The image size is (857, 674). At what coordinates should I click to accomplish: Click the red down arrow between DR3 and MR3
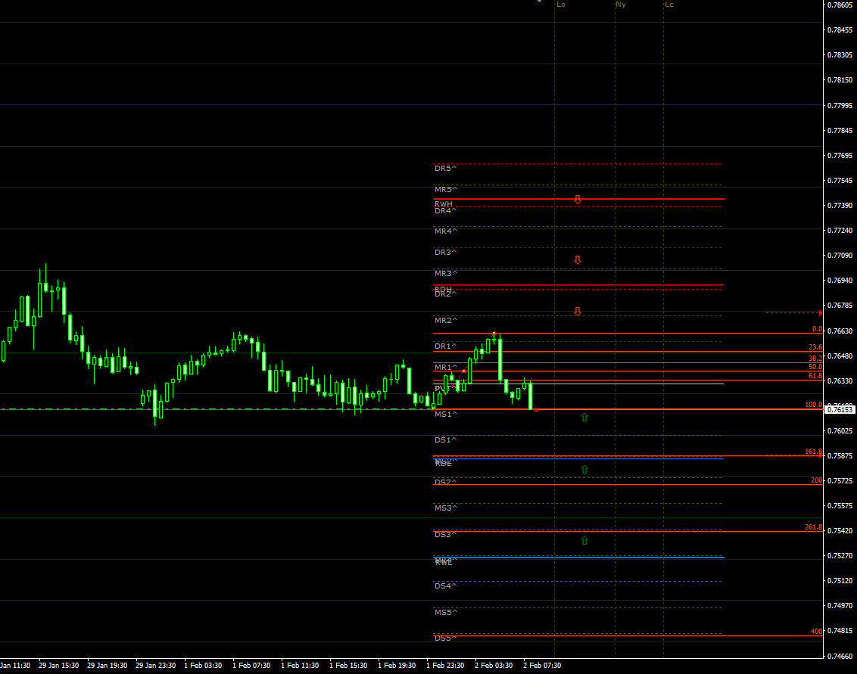(x=577, y=260)
